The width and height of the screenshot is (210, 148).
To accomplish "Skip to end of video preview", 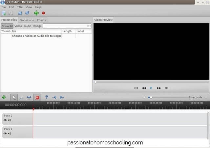I will (166, 88).
